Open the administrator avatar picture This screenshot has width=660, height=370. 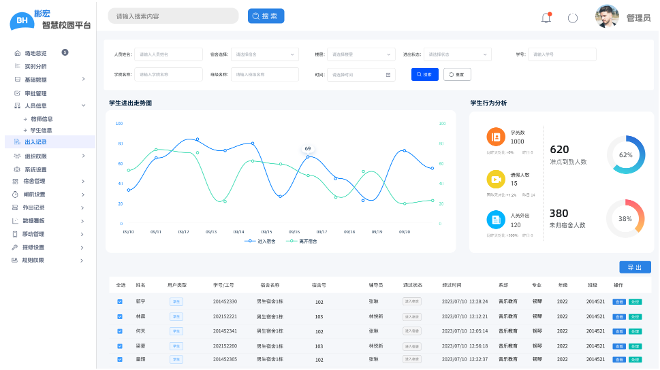(607, 17)
